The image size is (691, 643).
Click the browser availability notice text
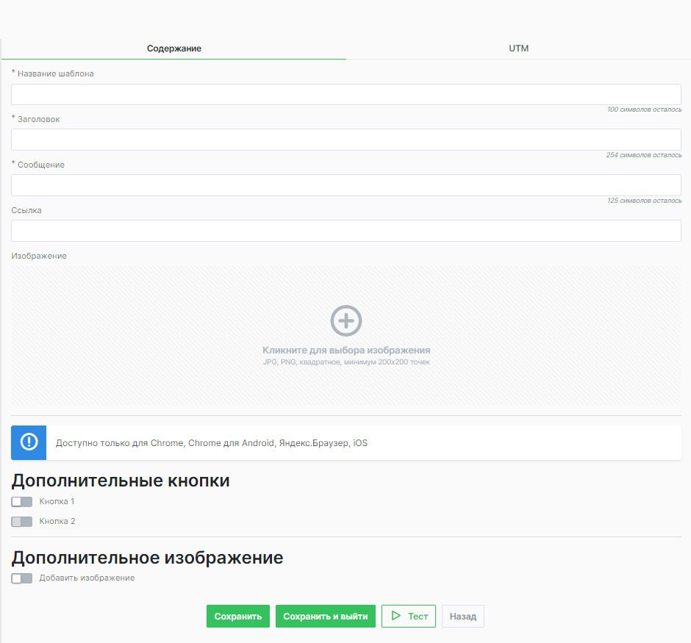click(212, 443)
